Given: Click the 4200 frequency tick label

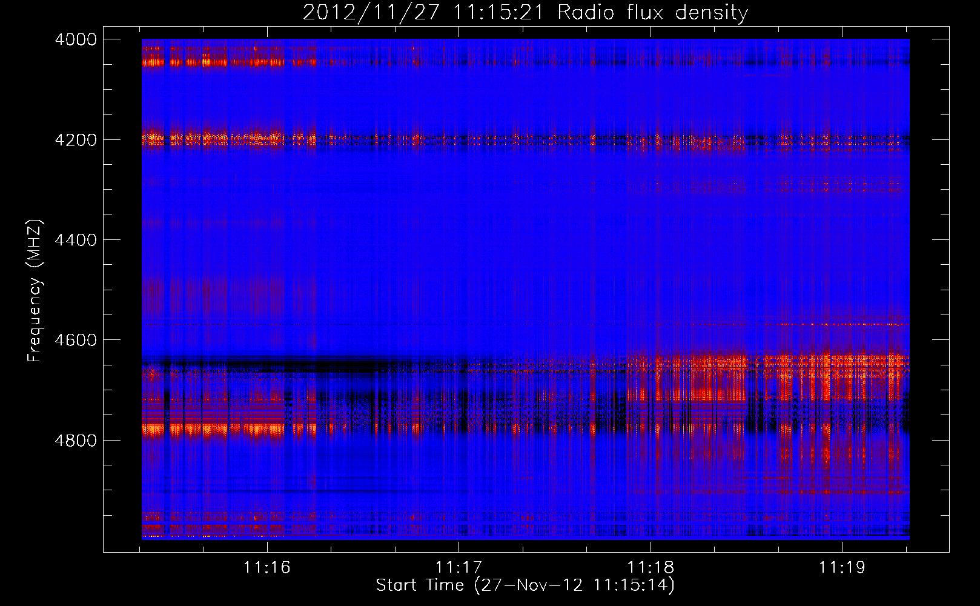Looking at the screenshot, I should coord(76,139).
